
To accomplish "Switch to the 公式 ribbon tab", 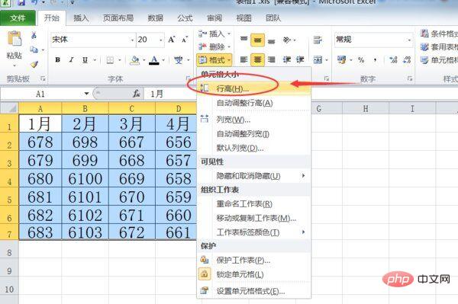I will 185,18.
